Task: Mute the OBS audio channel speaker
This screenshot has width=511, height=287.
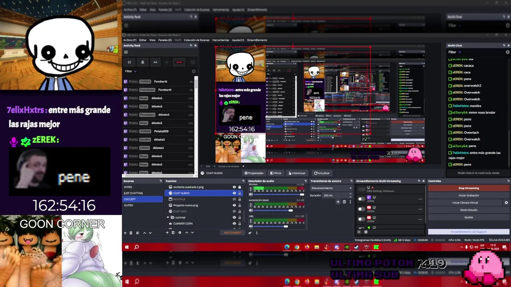Action: tap(251, 226)
